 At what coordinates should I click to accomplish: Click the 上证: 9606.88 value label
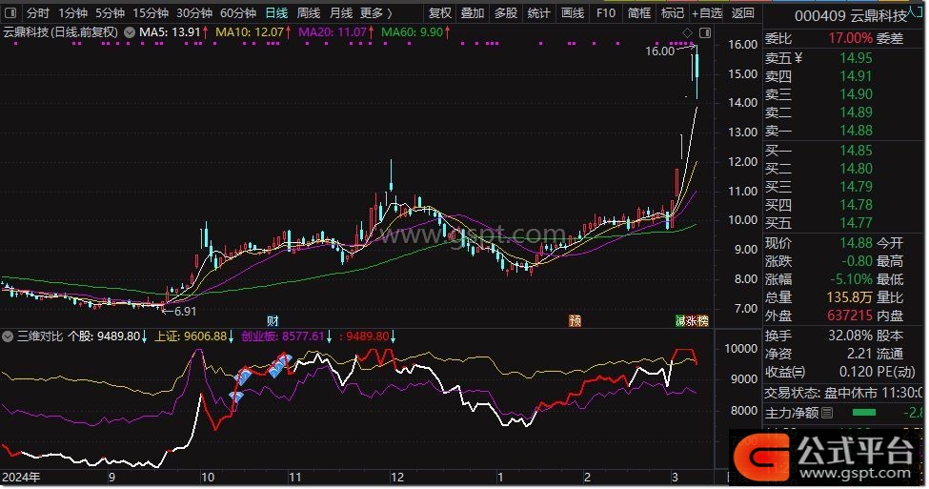tap(191, 336)
